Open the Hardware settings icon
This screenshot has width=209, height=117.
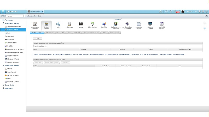click(81, 24)
